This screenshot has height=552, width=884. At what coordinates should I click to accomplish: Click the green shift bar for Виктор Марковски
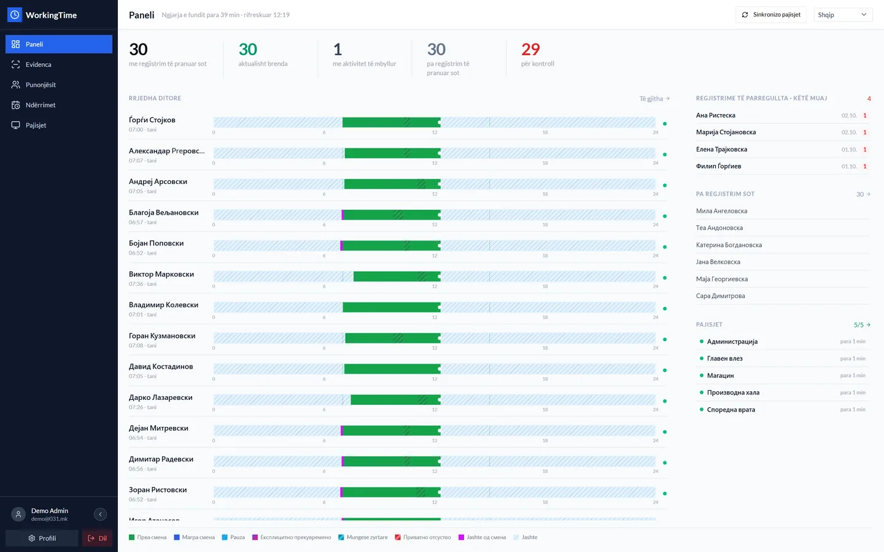click(397, 277)
